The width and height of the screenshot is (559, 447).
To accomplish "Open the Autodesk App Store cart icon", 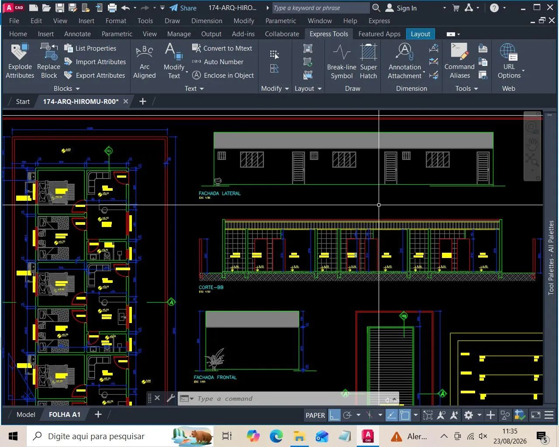I will pyautogui.click(x=456, y=8).
